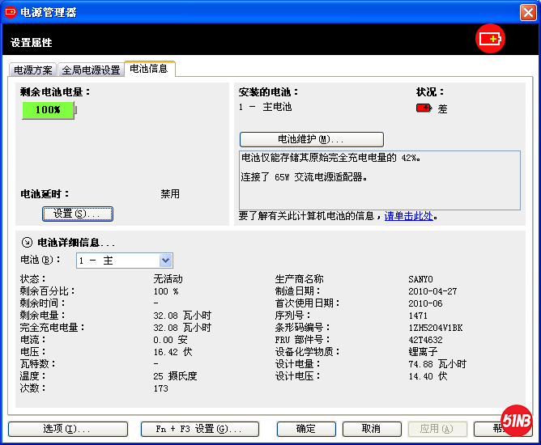Follow the 请单击此处 link
The image size is (541, 445).
[408, 216]
